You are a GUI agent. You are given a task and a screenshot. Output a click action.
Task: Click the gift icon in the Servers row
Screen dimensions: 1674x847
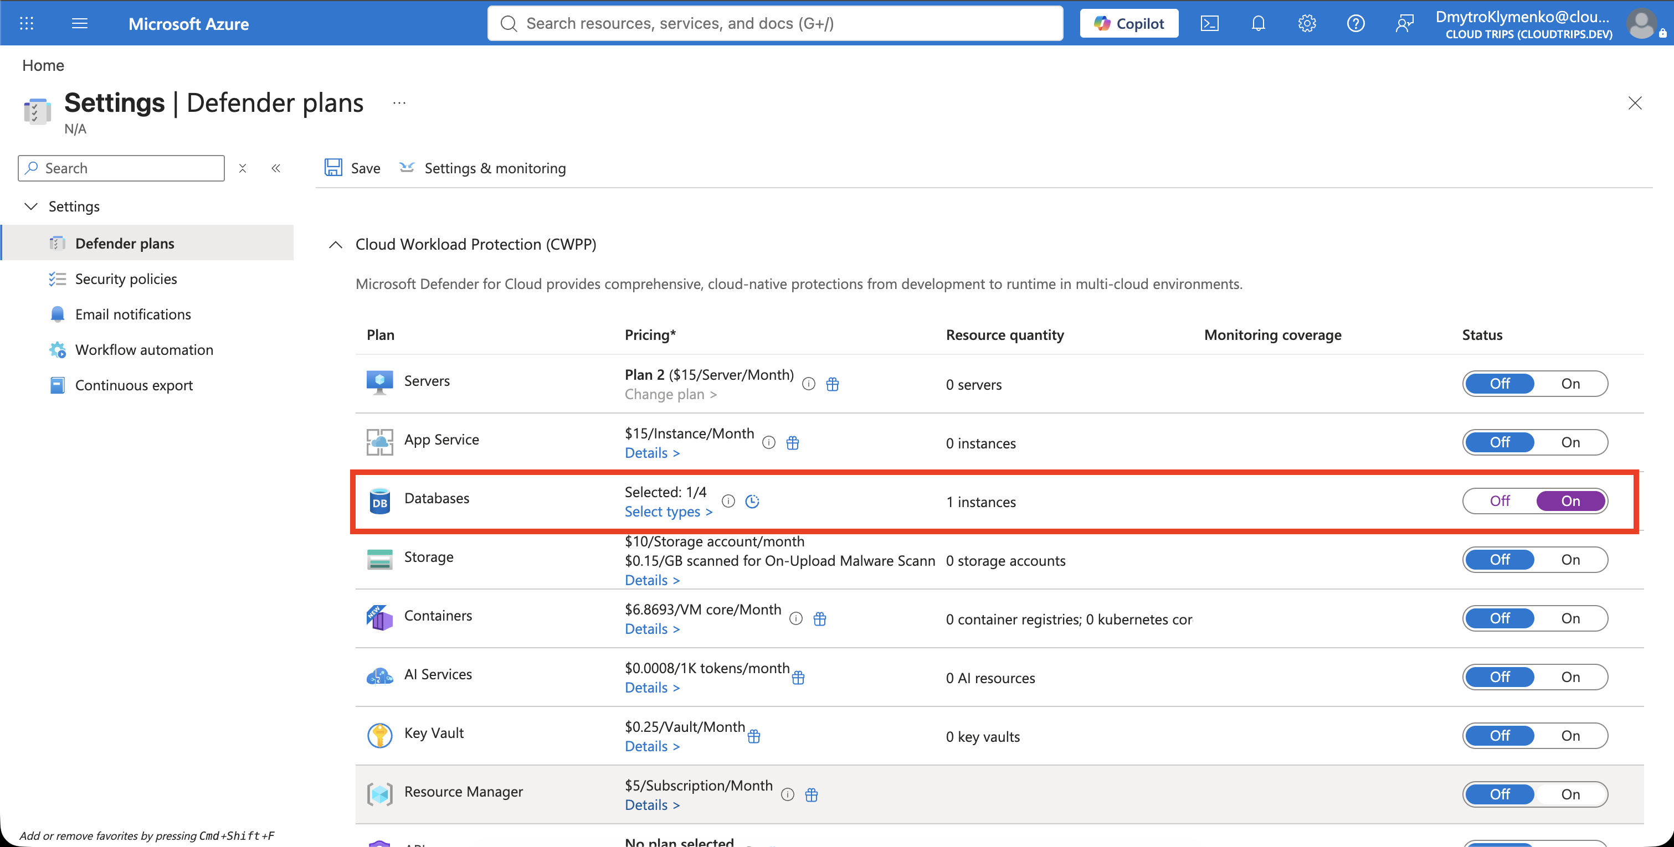[833, 384]
